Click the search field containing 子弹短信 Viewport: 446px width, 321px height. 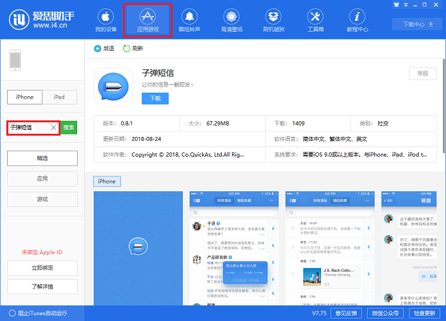click(34, 127)
